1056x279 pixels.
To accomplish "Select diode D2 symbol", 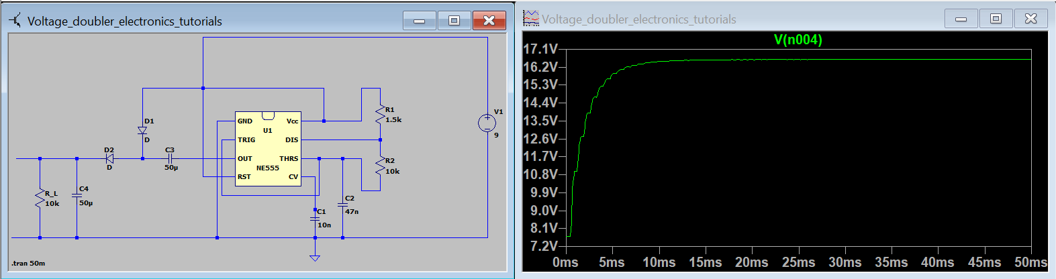I will click(x=109, y=159).
